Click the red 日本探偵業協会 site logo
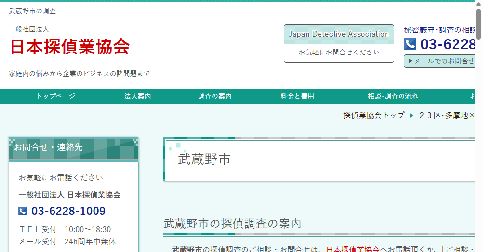Image resolution: width=482 pixels, height=252 pixels. pyautogui.click(x=70, y=46)
